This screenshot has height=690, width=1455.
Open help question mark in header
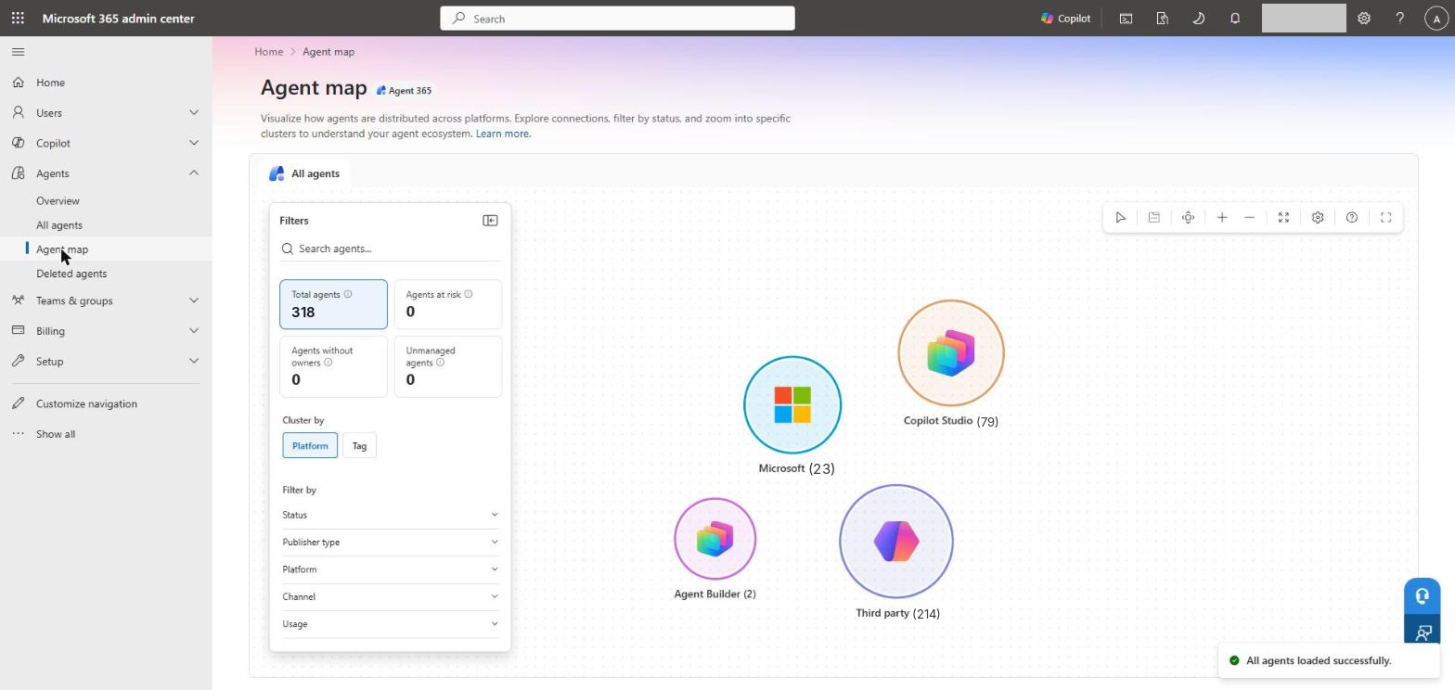[x=1400, y=18]
